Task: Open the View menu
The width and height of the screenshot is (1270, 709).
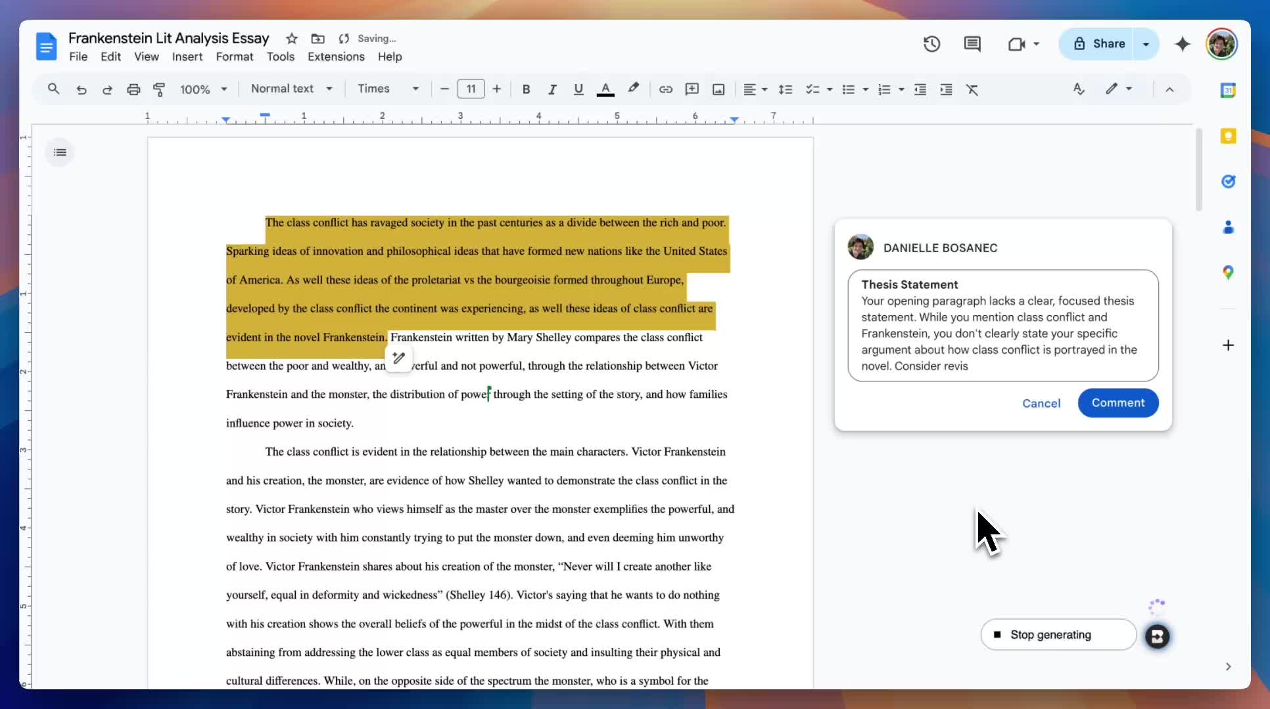Action: 147,57
